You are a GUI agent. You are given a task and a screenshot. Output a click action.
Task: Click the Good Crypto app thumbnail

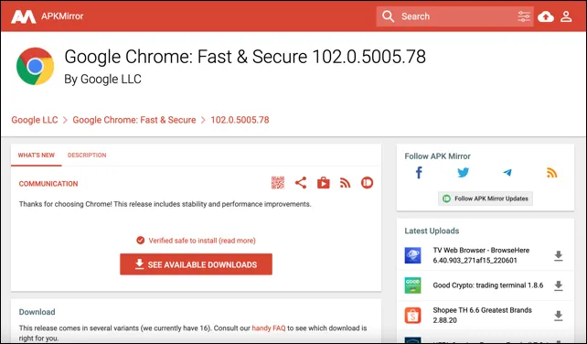413,285
